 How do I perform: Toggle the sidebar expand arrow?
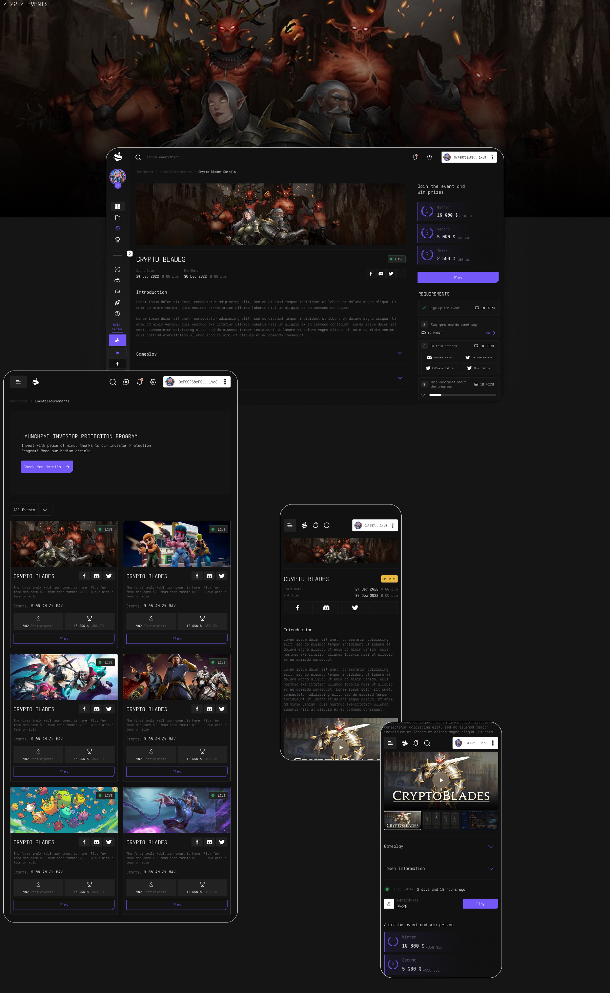129,254
